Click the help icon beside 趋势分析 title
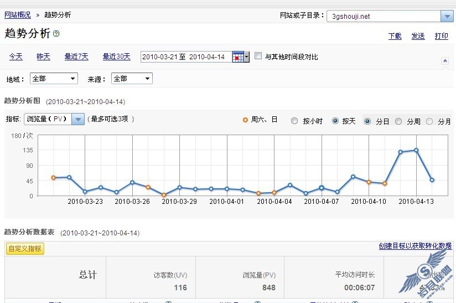Viewport: 456px width, 303px height. pos(56,34)
